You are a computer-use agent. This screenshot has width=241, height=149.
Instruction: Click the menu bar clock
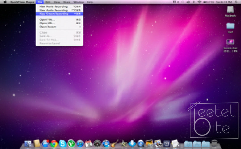(x=224, y=2)
